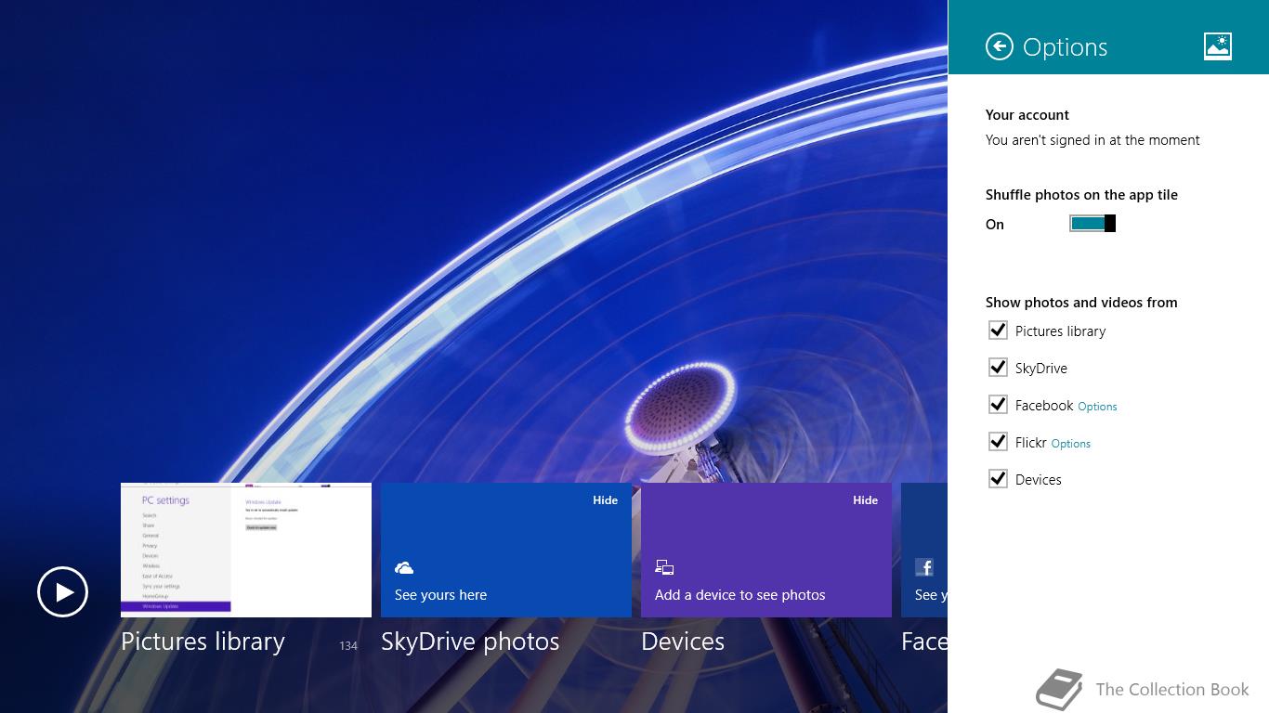The height and width of the screenshot is (713, 1269).
Task: Uncheck Pictures library checkbox
Action: click(998, 330)
